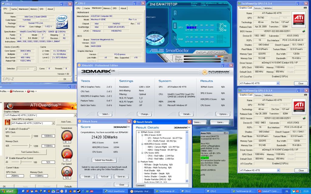Open the Memory tab in CPU-Z mainboard window
311x194 pixels.
coord(107,8)
